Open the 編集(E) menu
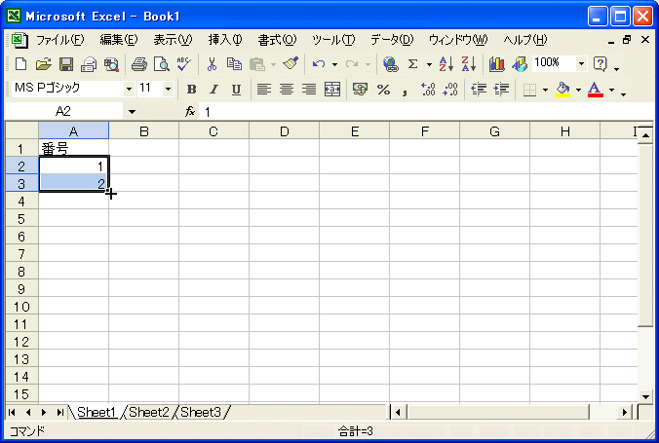This screenshot has width=659, height=443. [x=119, y=40]
